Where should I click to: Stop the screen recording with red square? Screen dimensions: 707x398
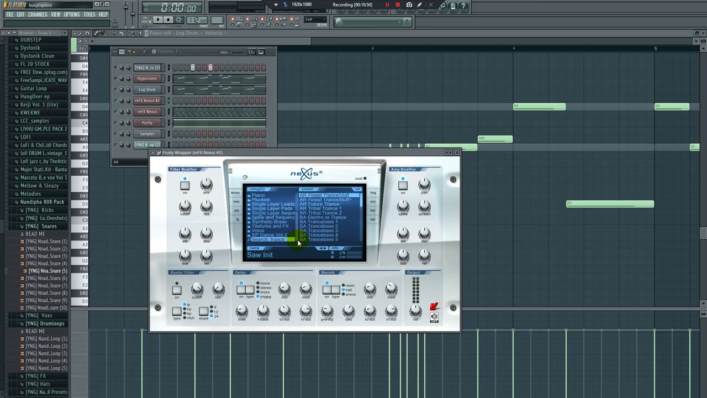[x=398, y=5]
